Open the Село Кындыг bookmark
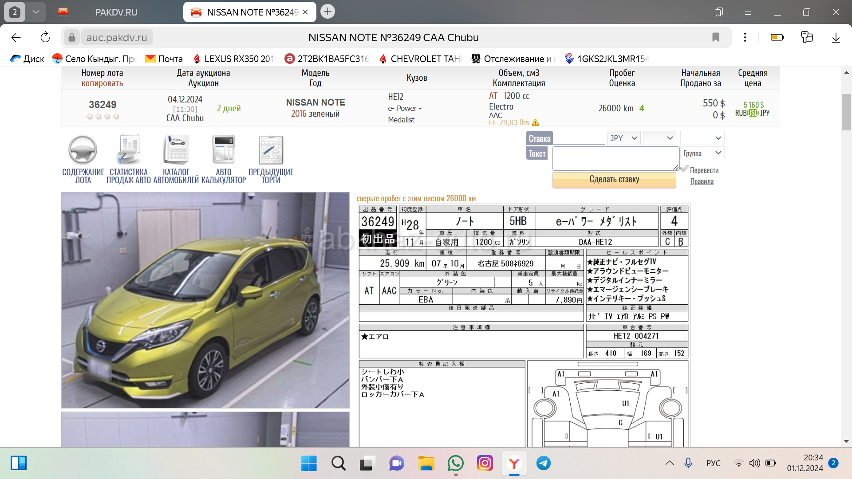Screen dimensions: 852x479 (x=94, y=59)
